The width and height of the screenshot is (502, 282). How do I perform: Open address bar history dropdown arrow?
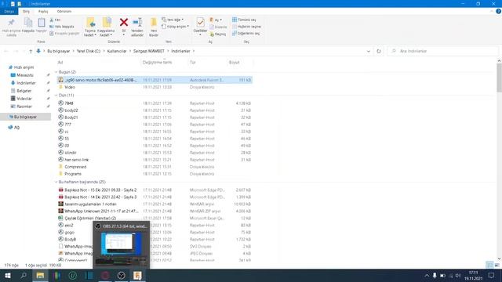(369, 51)
